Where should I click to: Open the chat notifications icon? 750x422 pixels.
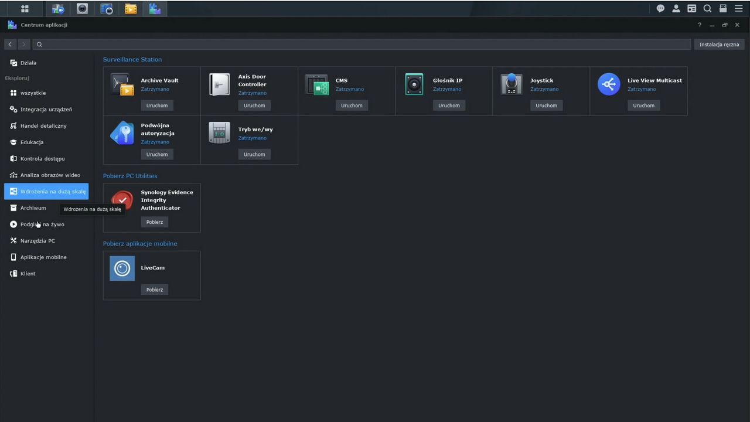click(660, 8)
